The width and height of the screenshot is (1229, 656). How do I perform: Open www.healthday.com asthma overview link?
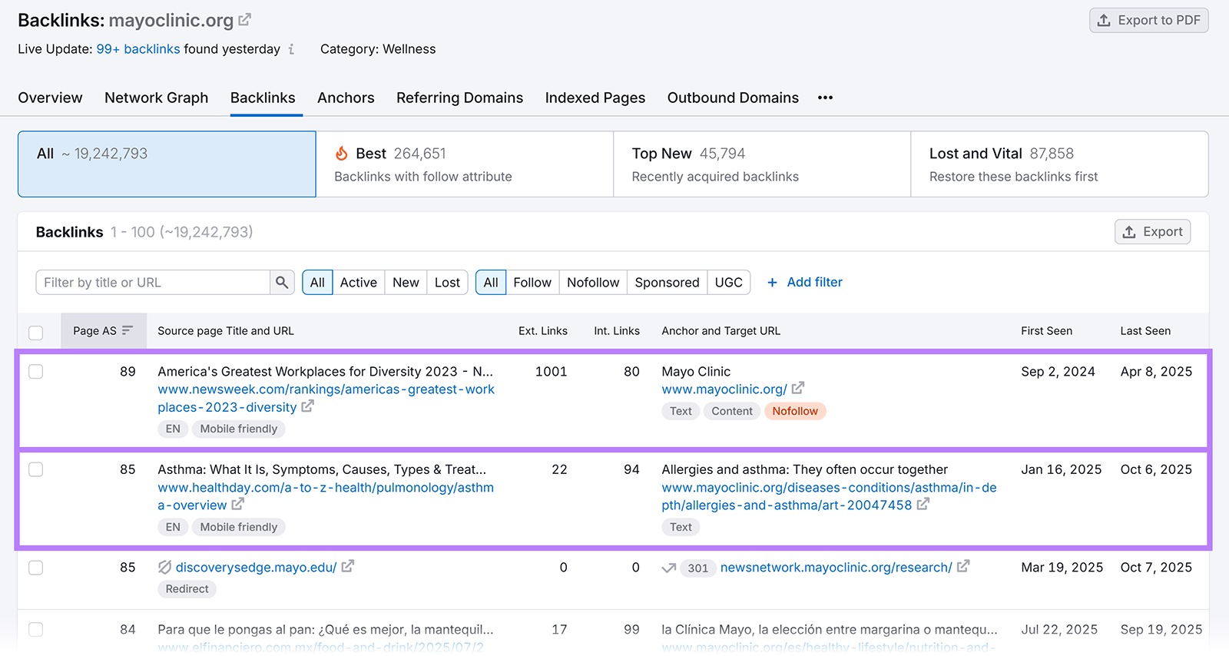pos(326,496)
